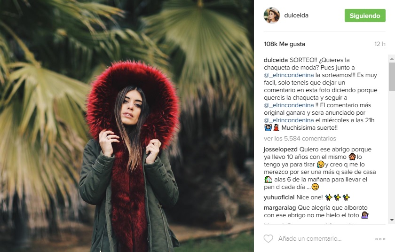View the 108k Me gusta likes list
Screen dimensions: 395x252
(x=284, y=44)
